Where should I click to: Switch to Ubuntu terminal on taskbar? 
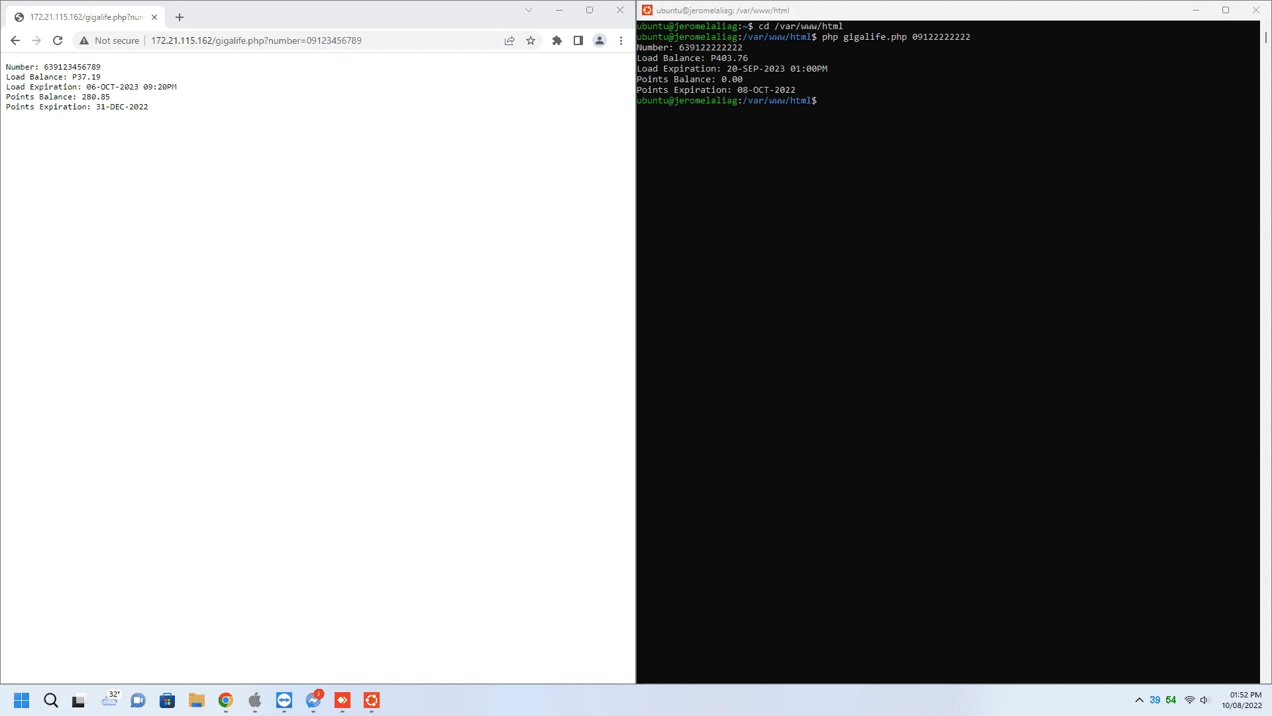click(x=372, y=700)
